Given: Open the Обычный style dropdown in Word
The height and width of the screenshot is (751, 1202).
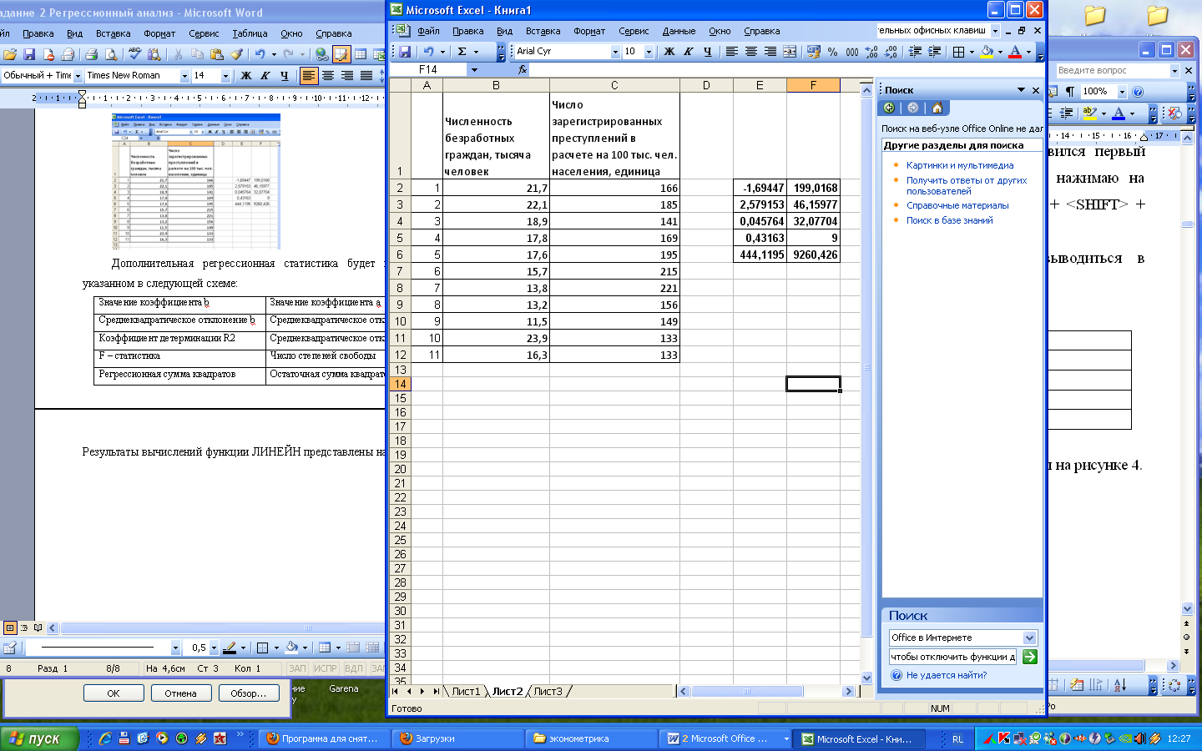Looking at the screenshot, I should pyautogui.click(x=78, y=76).
